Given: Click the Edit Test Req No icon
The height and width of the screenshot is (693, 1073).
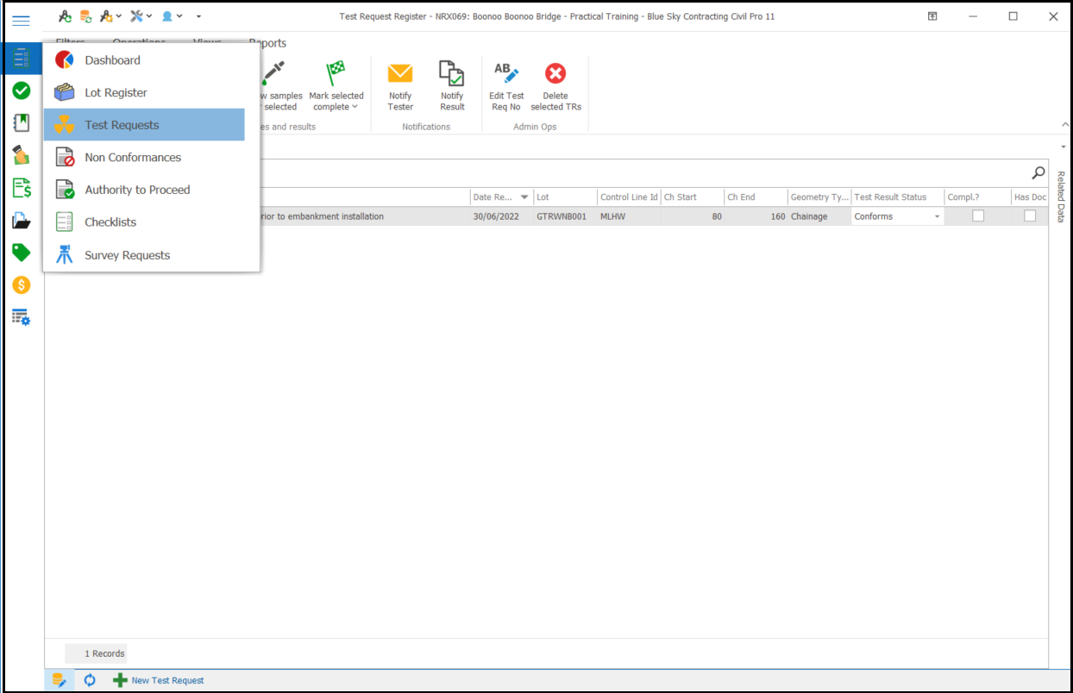Looking at the screenshot, I should click(x=505, y=74).
